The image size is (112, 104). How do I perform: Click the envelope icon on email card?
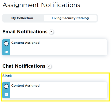pyautogui.click(x=6, y=52)
